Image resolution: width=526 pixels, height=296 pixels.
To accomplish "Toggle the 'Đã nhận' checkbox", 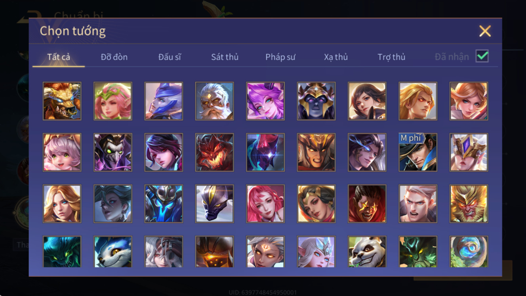I will (x=482, y=56).
